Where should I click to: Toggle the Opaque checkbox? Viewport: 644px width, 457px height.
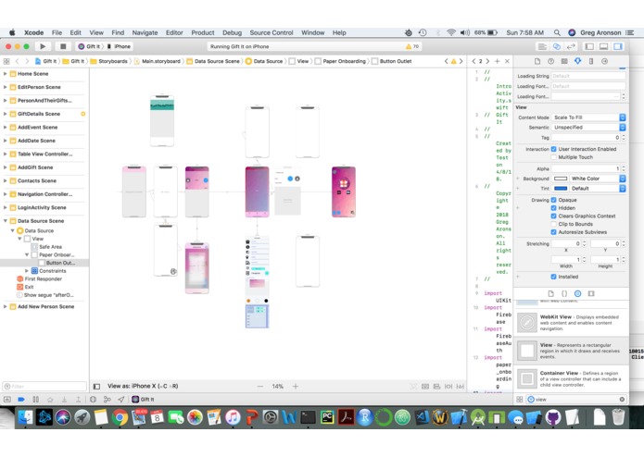[553, 200]
